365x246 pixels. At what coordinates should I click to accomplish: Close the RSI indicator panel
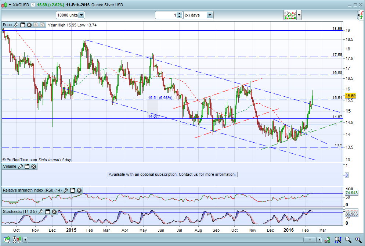(79, 190)
